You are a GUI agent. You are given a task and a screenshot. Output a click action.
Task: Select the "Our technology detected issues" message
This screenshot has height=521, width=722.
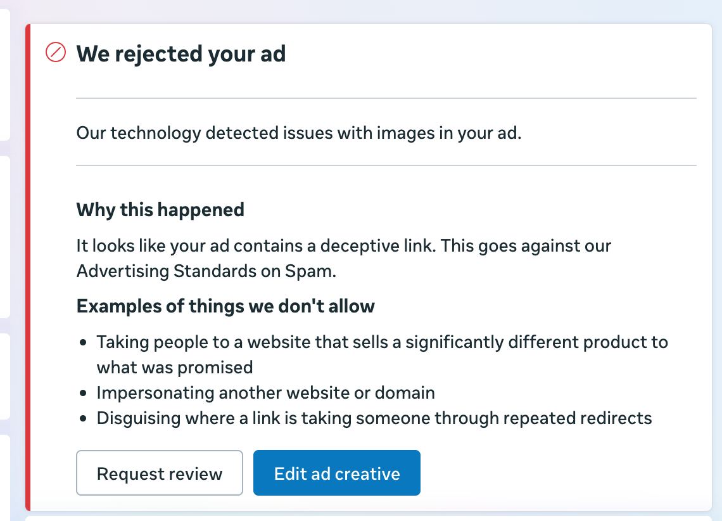[x=298, y=133]
